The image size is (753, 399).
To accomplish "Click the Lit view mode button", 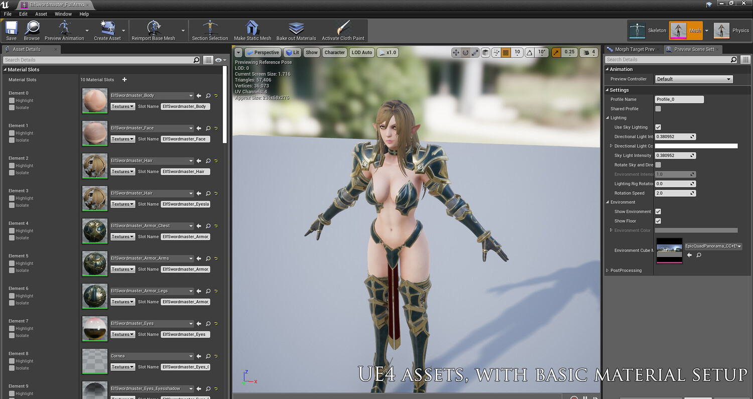I will 292,52.
